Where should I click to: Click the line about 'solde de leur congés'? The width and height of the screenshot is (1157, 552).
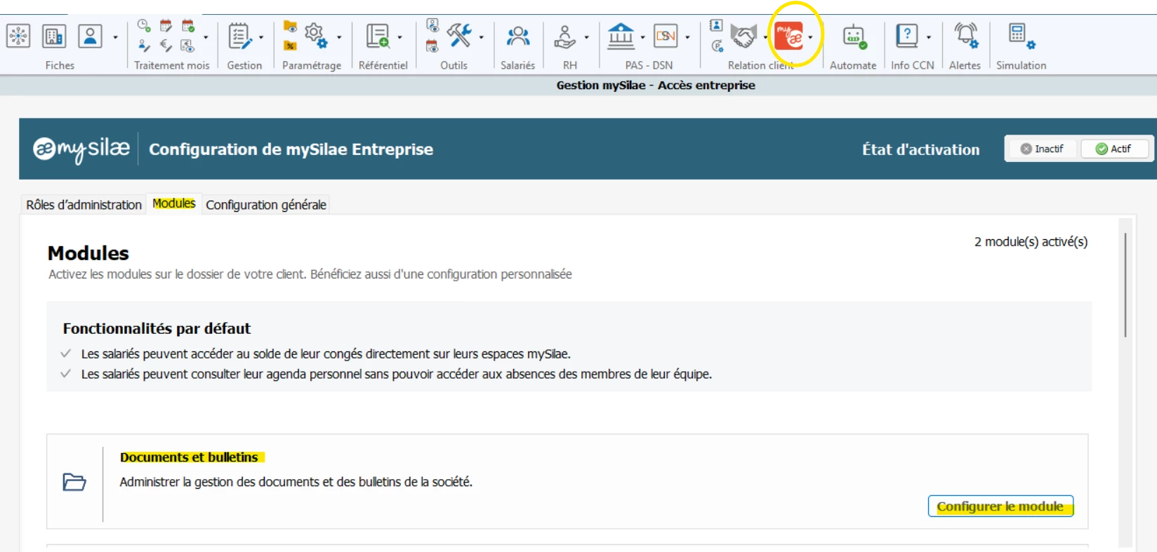tap(326, 354)
